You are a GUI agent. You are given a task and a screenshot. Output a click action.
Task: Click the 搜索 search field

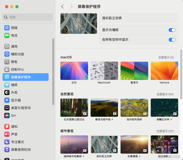(x=27, y=17)
